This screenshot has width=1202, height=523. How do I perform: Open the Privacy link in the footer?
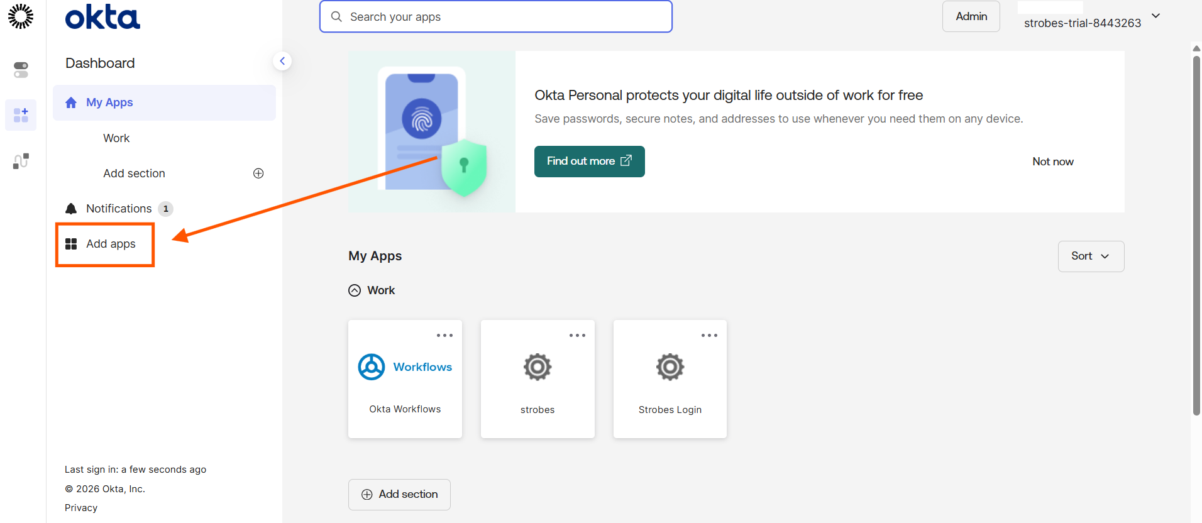coord(81,508)
